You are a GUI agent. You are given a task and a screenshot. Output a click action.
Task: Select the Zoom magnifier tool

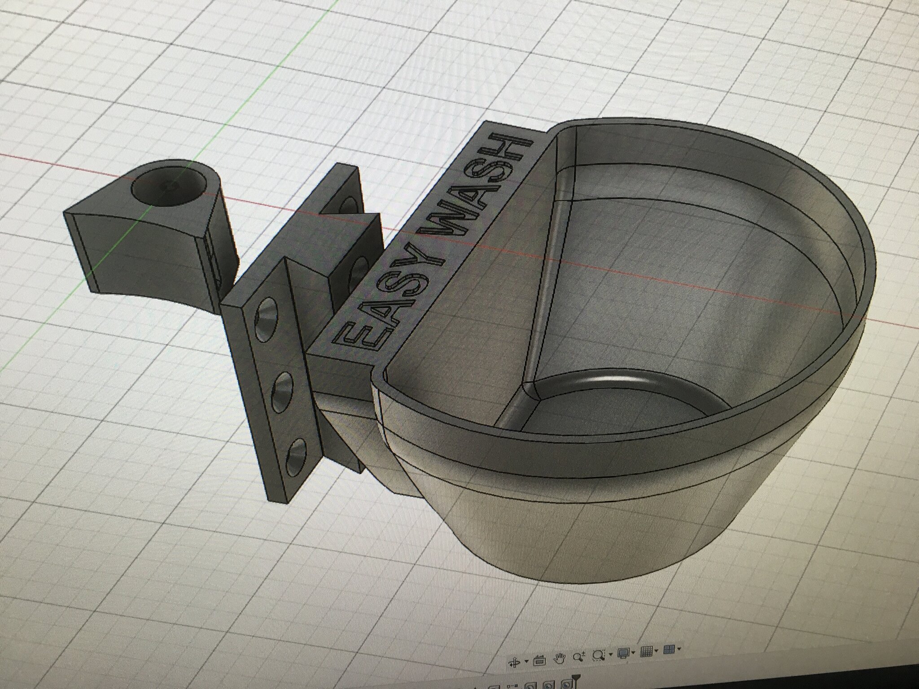click(579, 656)
